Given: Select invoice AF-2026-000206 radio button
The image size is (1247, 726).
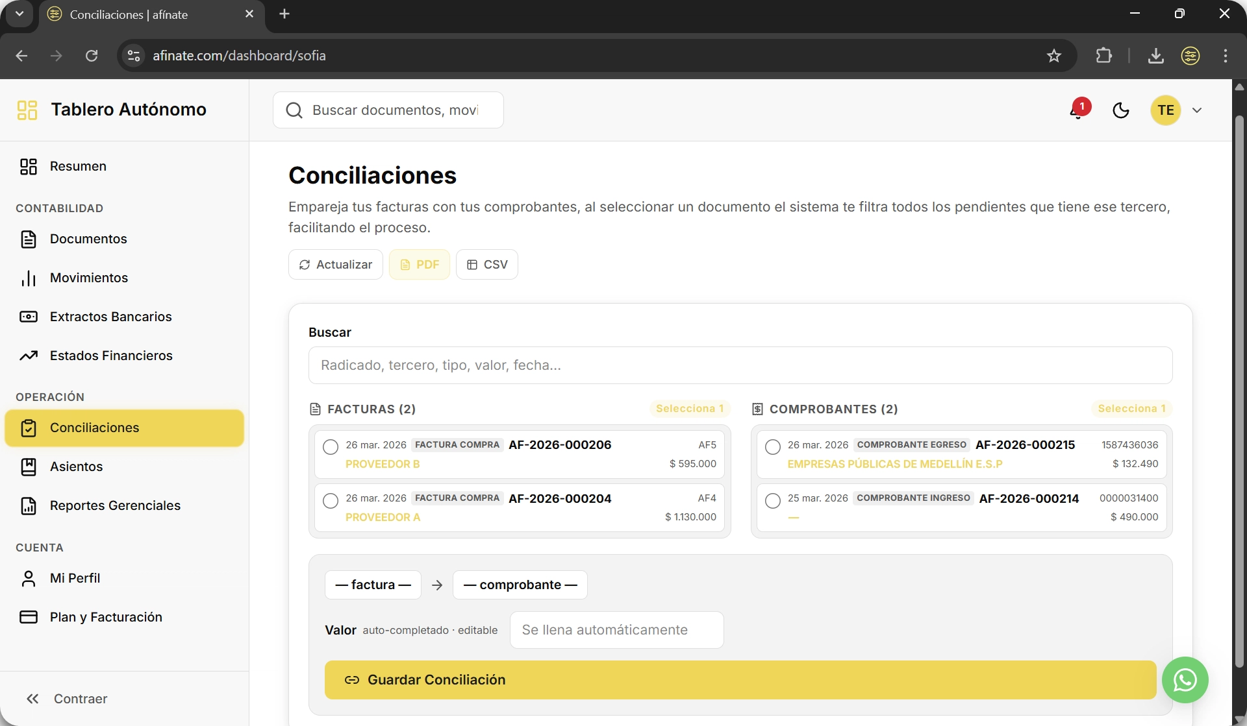Looking at the screenshot, I should [x=331, y=447].
